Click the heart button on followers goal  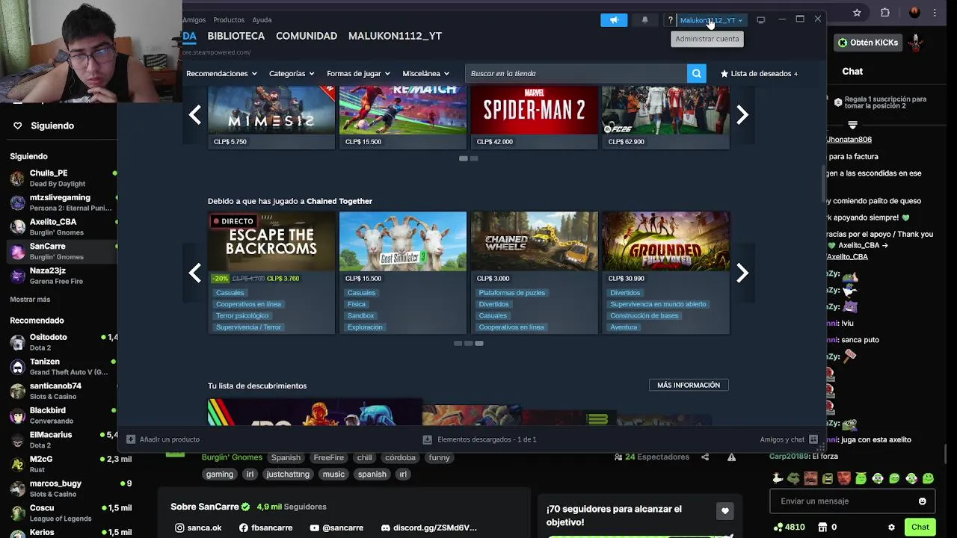point(724,511)
